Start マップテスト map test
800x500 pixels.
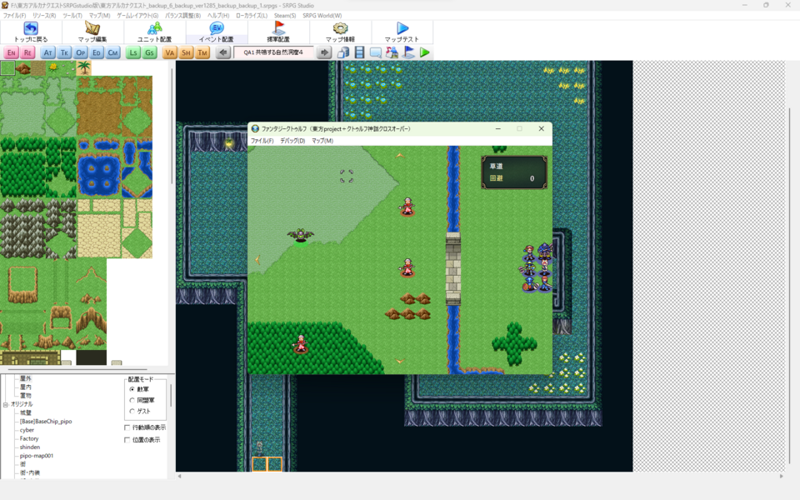coord(402,32)
